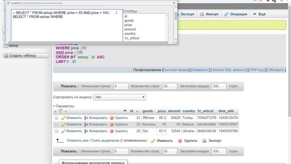The width and height of the screenshot is (291, 164).
Task: Click the Импорт tab icon
Action: (x=202, y=14)
